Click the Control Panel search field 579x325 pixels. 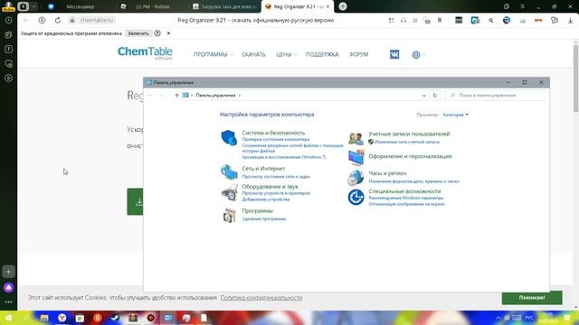(x=495, y=96)
